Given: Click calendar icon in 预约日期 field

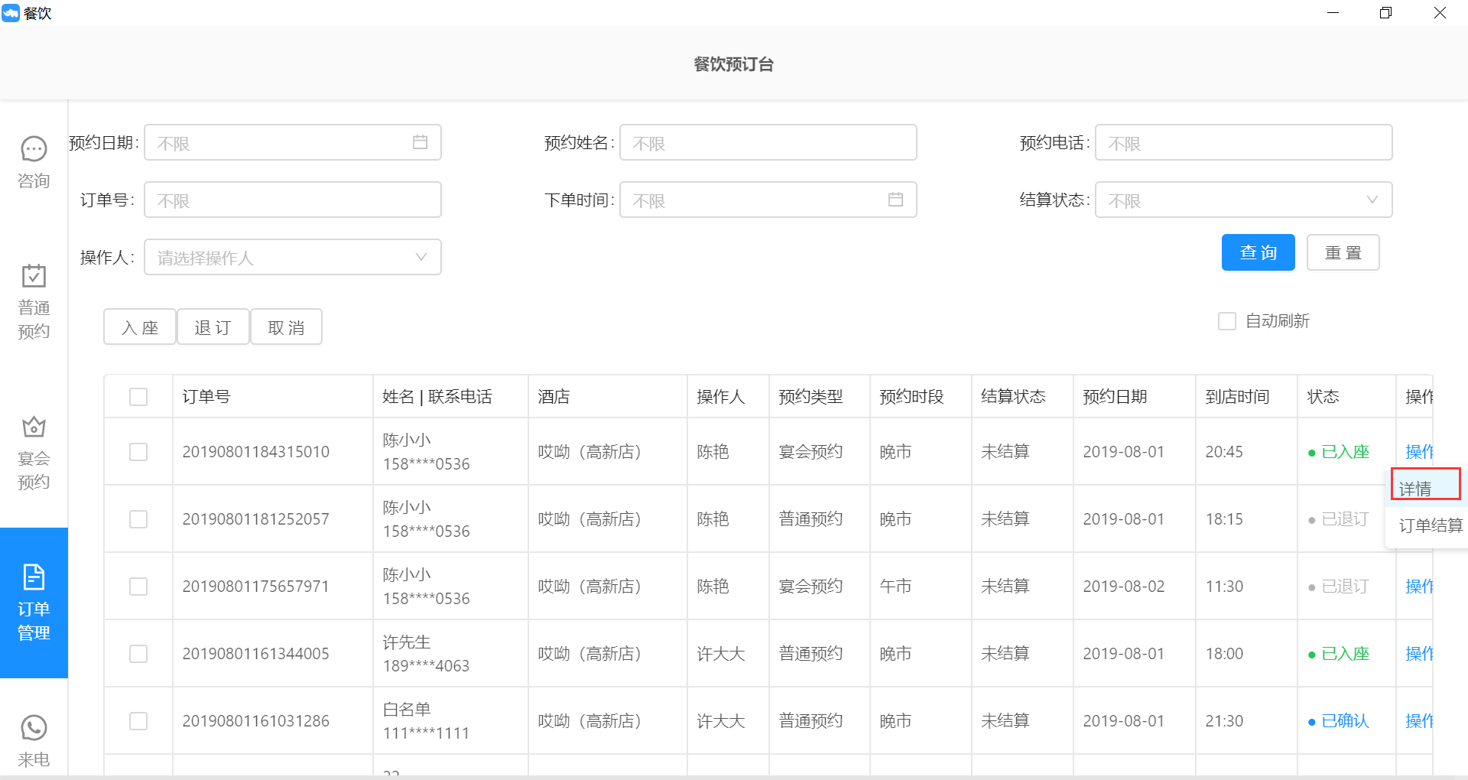Looking at the screenshot, I should coord(420,142).
